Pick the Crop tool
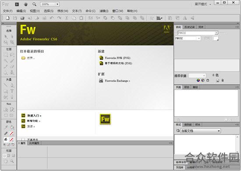The image size is (241, 171). [12, 42]
